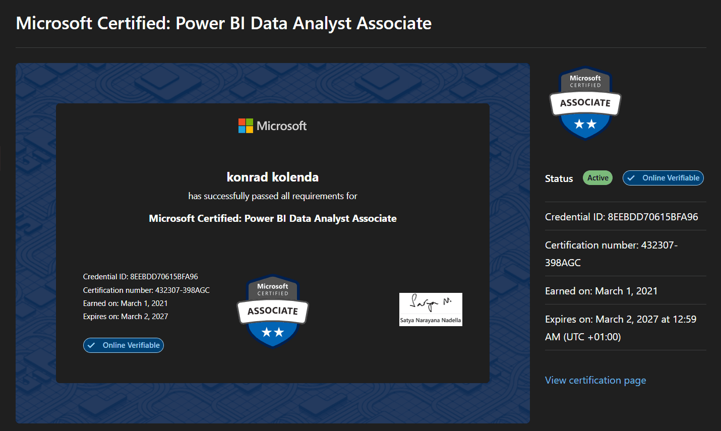Click the Microsoft wordmark on certificate
721x431 pixels.
pos(281,126)
